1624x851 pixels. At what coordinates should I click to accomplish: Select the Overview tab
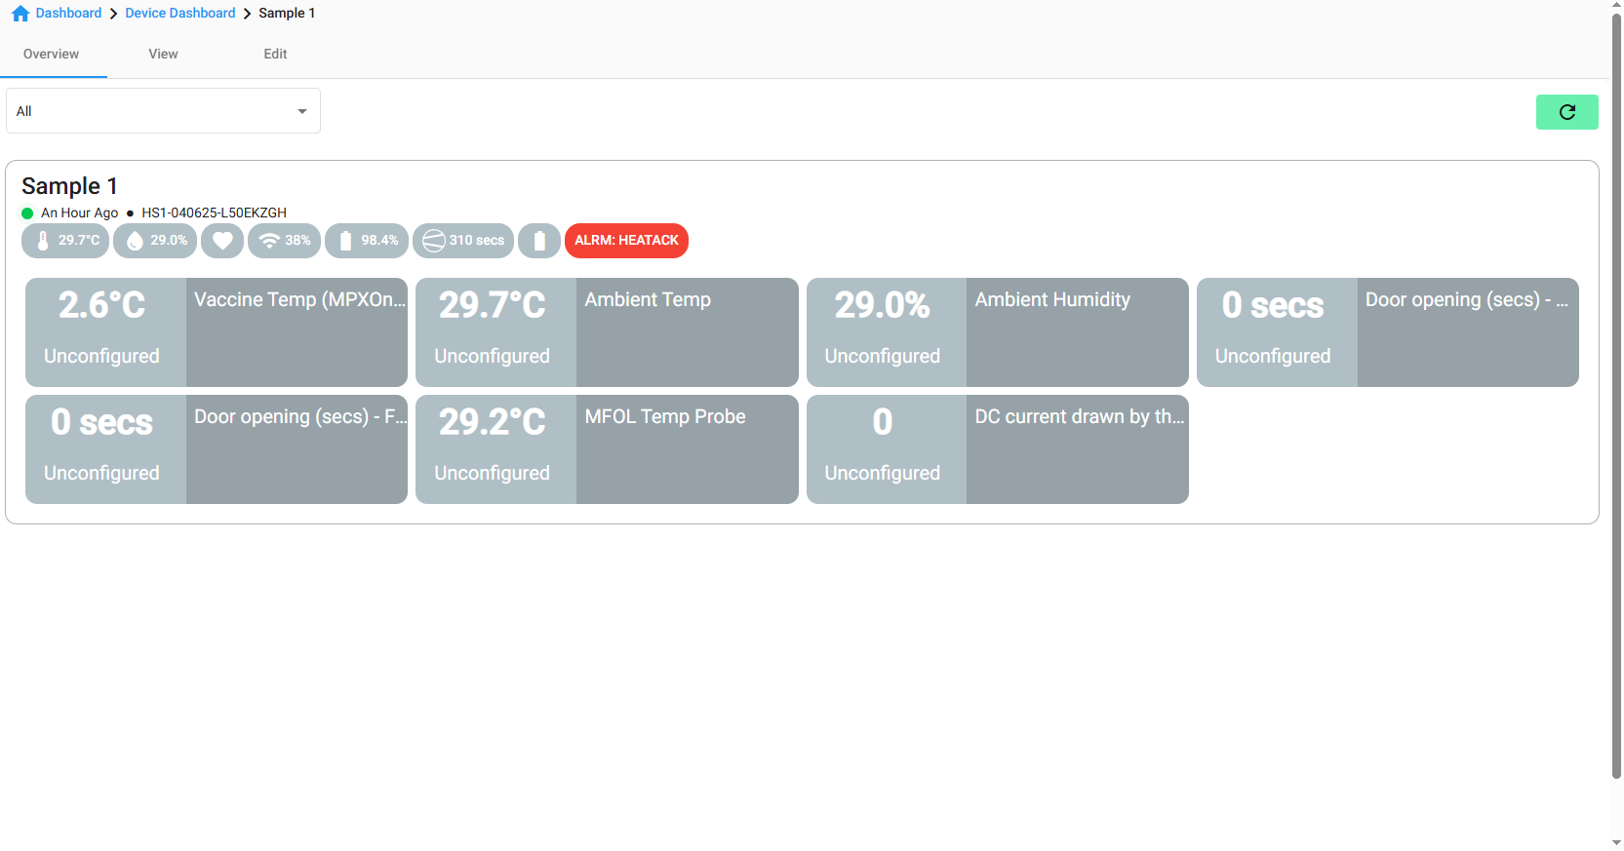[51, 55]
